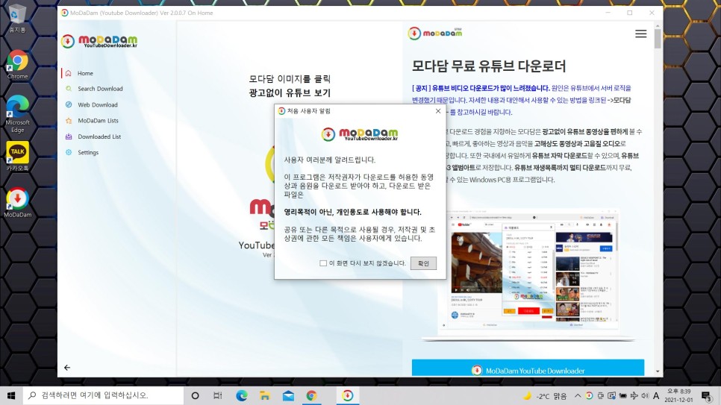Check the don't show this screen again box
This screenshot has width=721, height=405.
tap(323, 263)
